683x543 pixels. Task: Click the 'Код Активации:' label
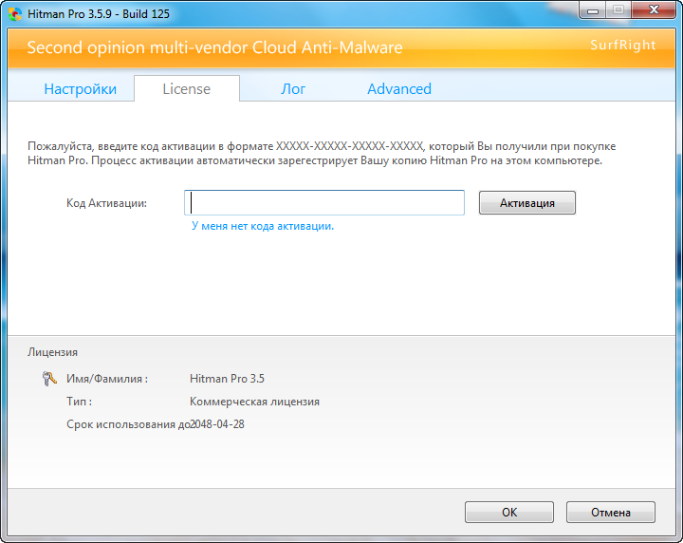[x=106, y=203]
